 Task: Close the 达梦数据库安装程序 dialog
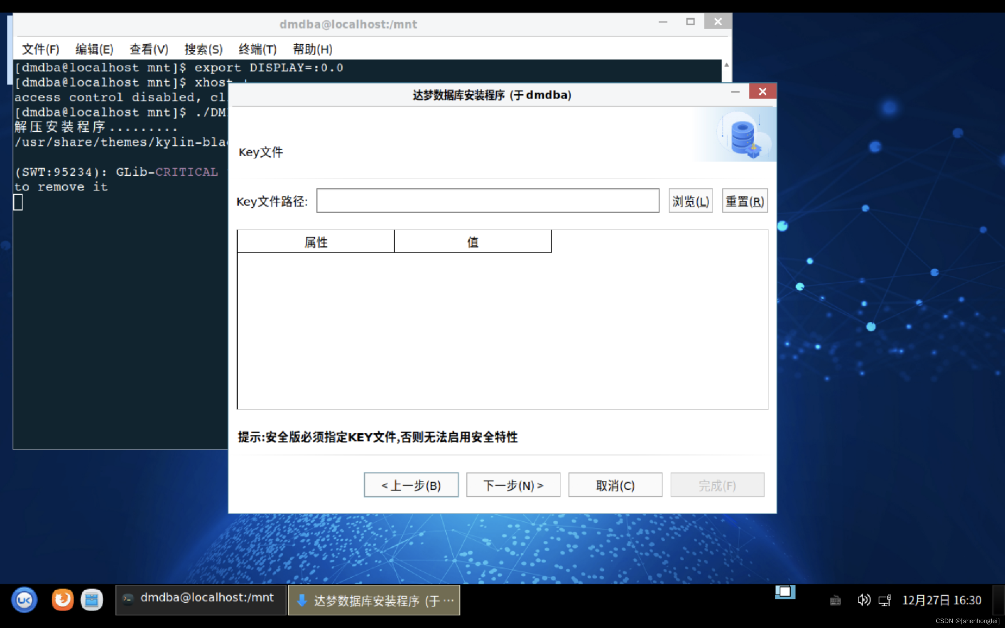(762, 91)
